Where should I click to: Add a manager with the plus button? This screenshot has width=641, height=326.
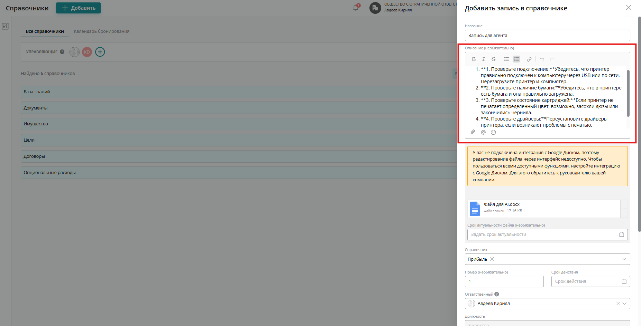click(100, 52)
